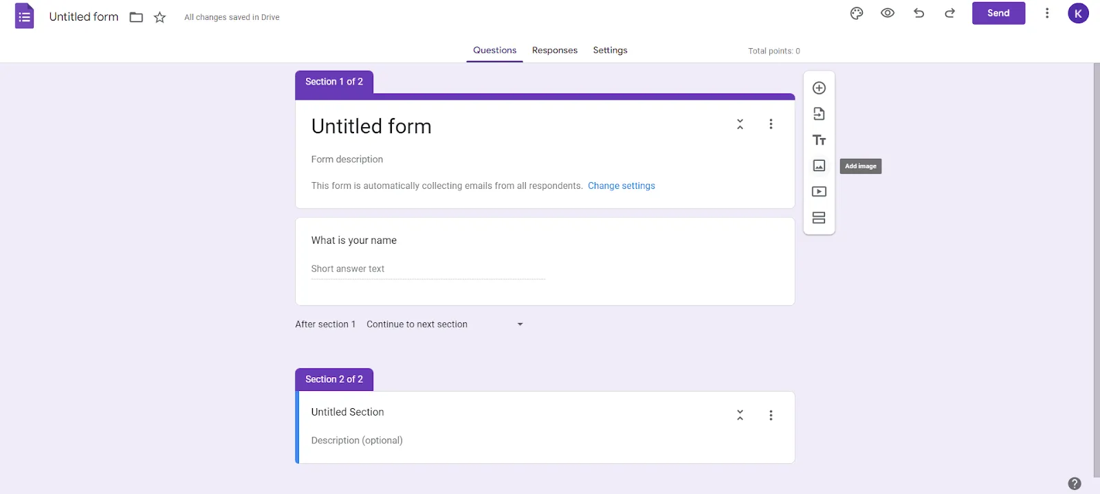Star the Untitled form

159,17
